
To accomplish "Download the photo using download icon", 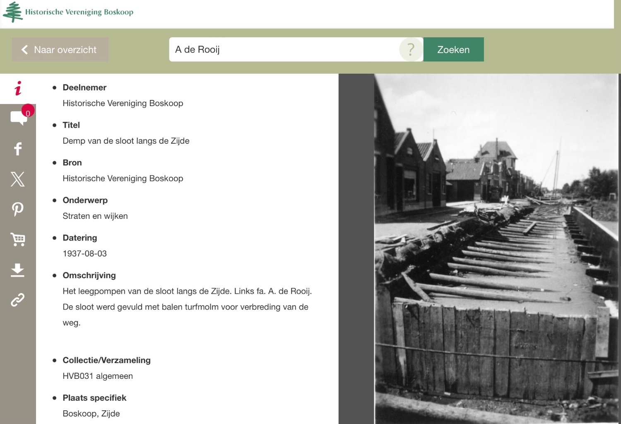I will point(18,270).
